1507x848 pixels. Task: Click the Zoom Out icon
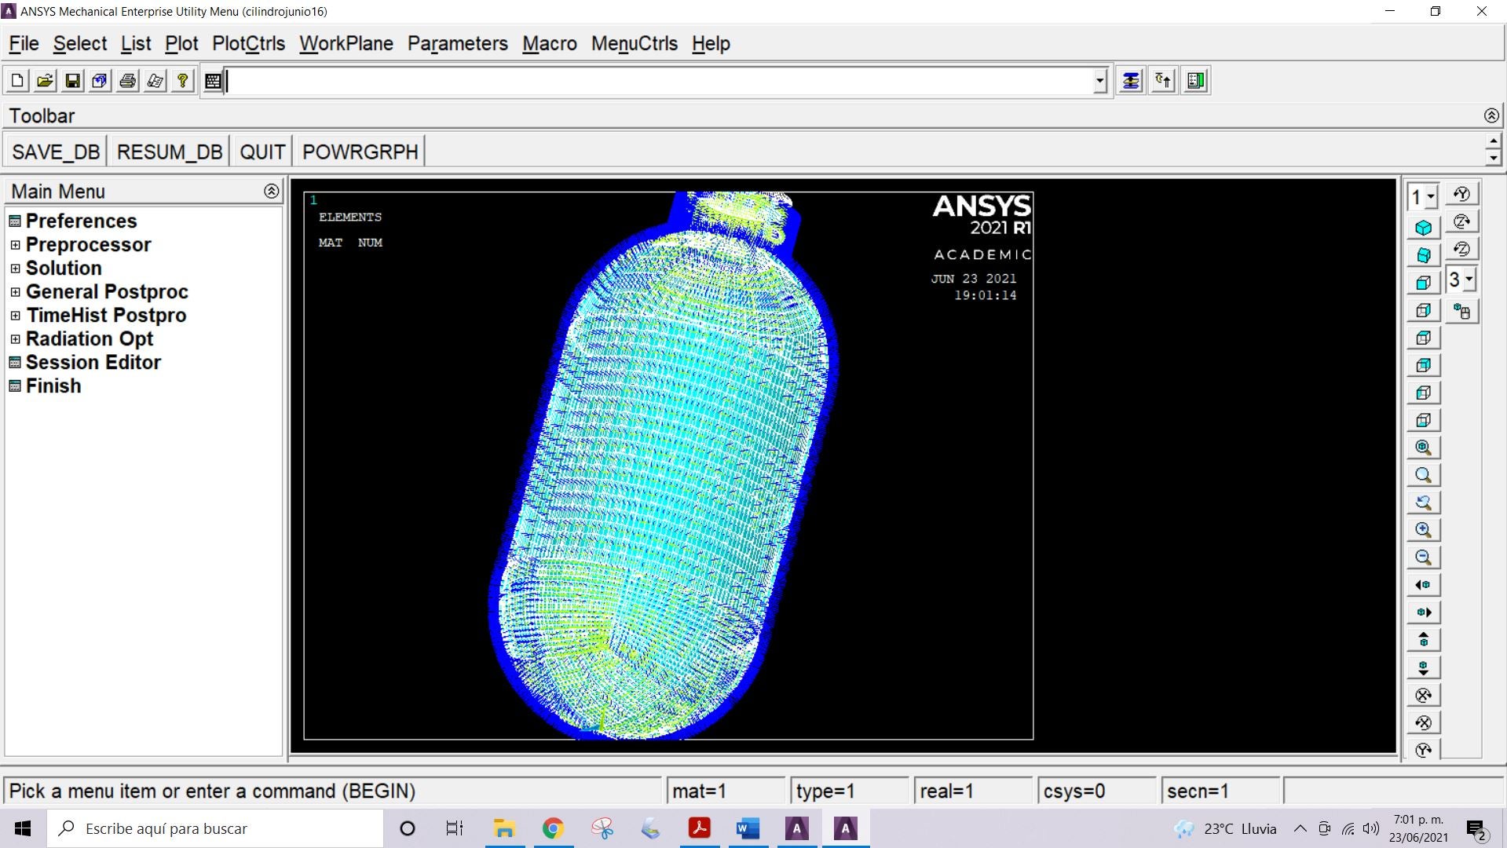tap(1423, 557)
